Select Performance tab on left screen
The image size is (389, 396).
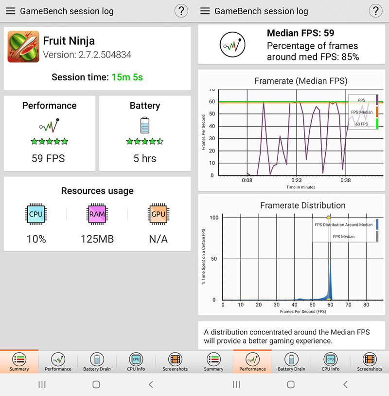[58, 361]
